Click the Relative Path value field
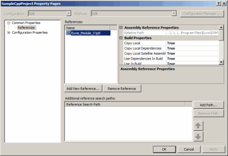The image size is (228, 156). (x=192, y=33)
